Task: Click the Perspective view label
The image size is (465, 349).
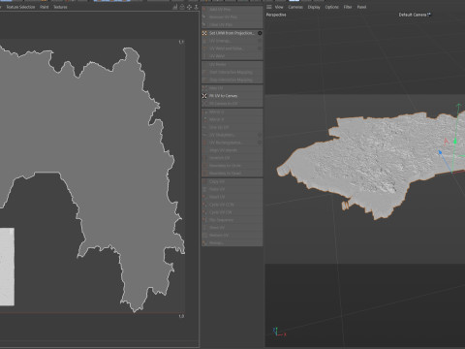Action: tap(276, 15)
